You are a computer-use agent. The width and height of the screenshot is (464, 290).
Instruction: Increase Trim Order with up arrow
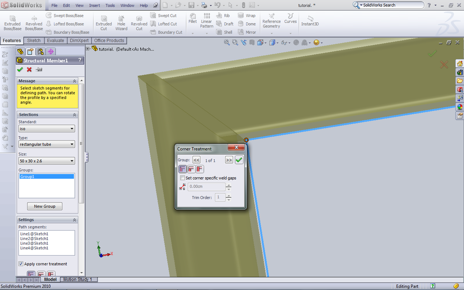pyautogui.click(x=229, y=195)
